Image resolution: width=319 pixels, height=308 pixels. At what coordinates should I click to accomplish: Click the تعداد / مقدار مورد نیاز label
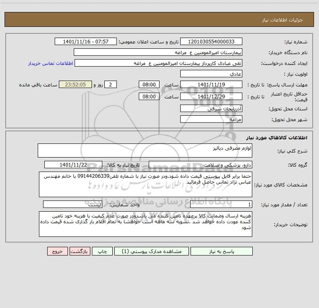(x=284, y=205)
